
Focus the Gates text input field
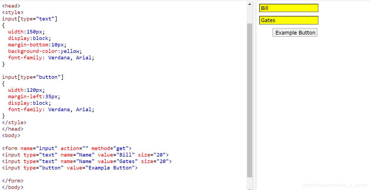(x=289, y=20)
